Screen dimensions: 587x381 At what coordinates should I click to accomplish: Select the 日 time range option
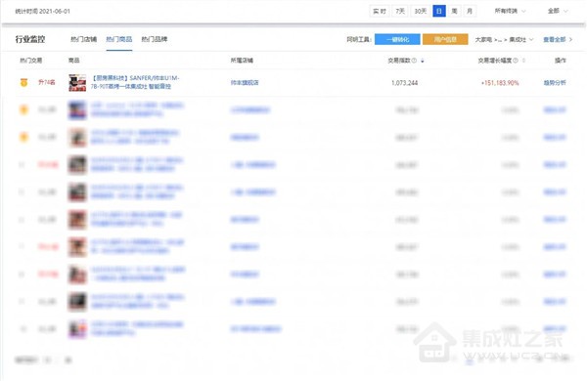point(438,11)
